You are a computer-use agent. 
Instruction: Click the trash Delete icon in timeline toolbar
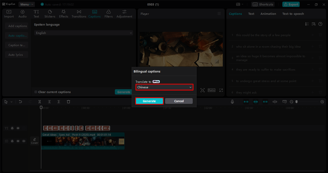point(68,102)
